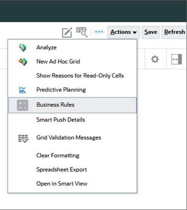The width and height of the screenshot is (187, 210).
Task: Choose the Business Rules menu item
Action: pos(72,105)
